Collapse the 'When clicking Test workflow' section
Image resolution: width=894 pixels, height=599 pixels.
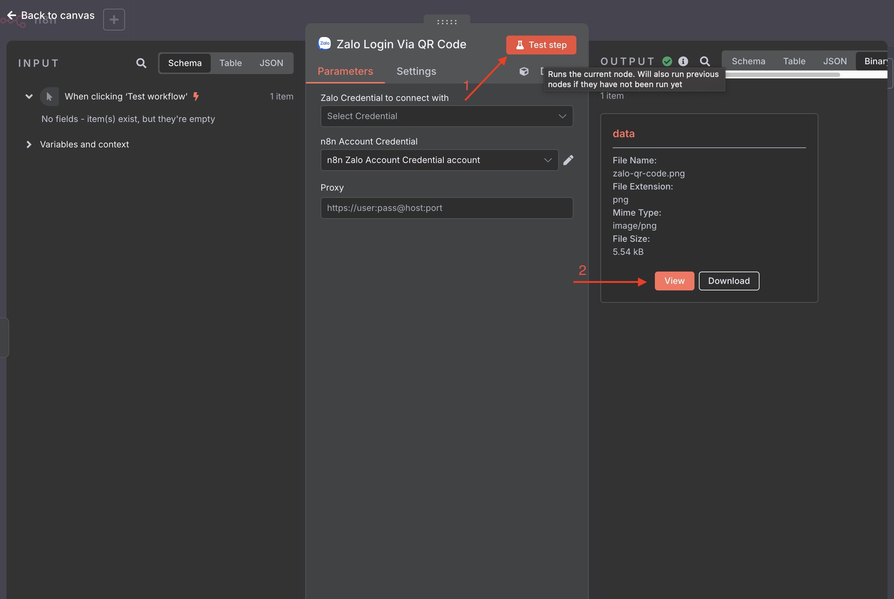click(x=29, y=96)
